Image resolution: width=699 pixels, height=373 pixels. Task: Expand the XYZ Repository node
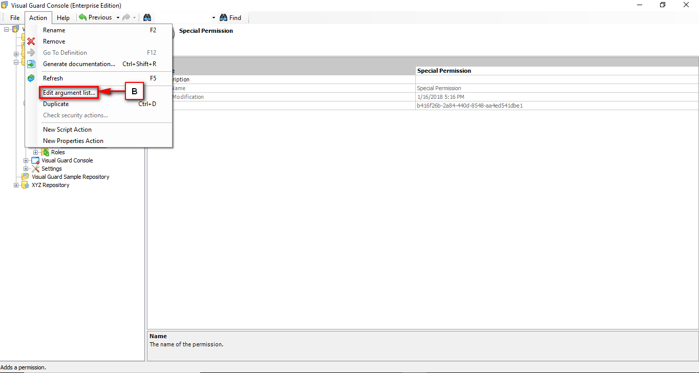tap(16, 185)
